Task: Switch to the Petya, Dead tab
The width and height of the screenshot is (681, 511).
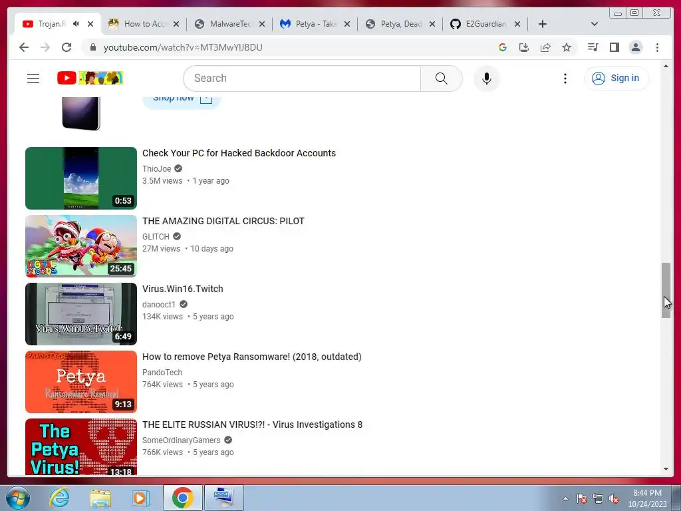Action: click(x=395, y=24)
